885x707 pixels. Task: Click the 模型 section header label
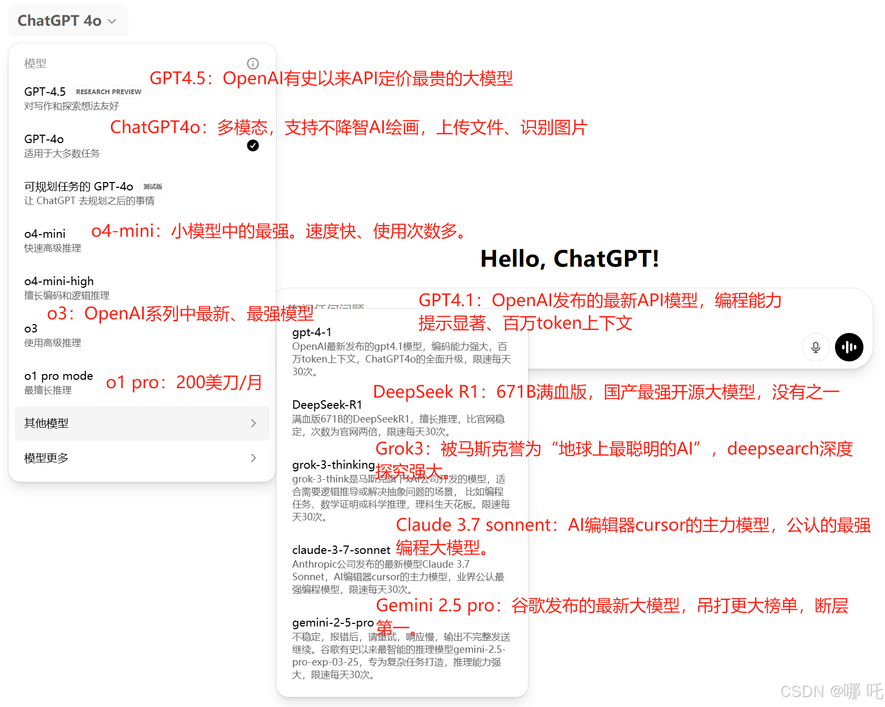[x=35, y=64]
